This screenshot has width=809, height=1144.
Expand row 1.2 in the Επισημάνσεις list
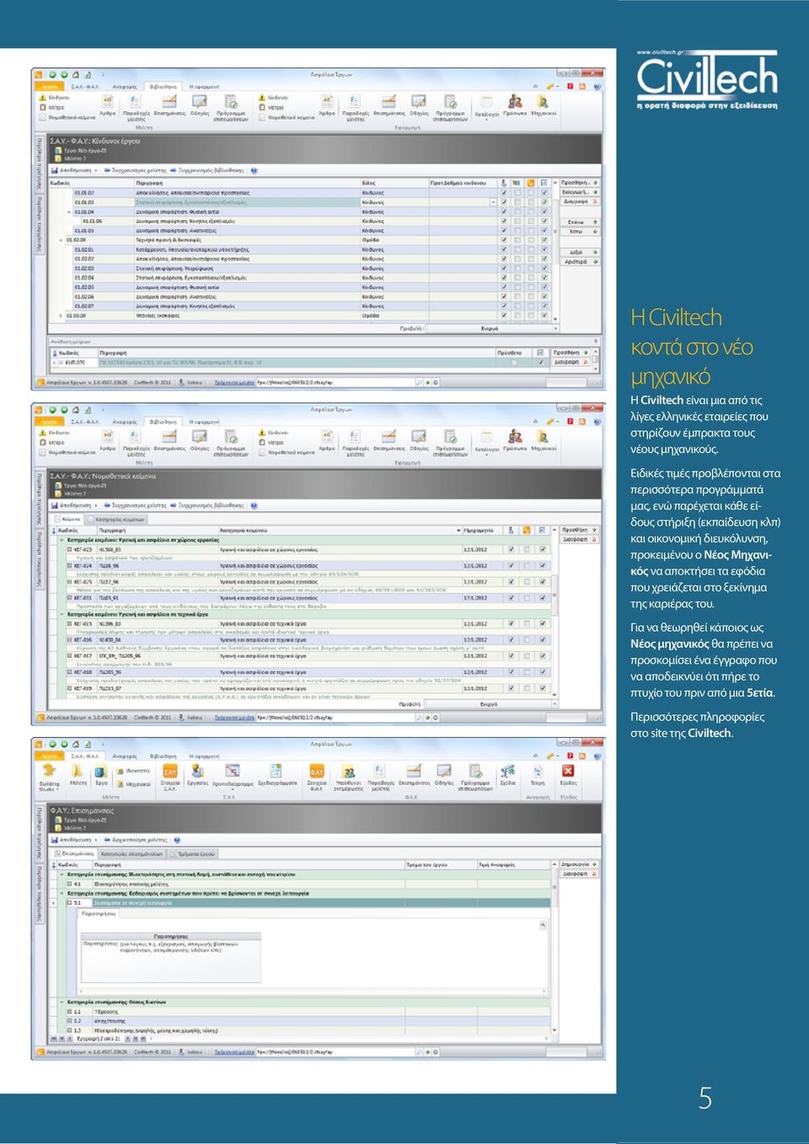[x=70, y=1020]
